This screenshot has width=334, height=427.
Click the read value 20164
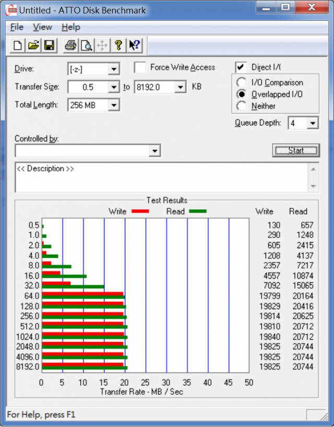pos(303,296)
